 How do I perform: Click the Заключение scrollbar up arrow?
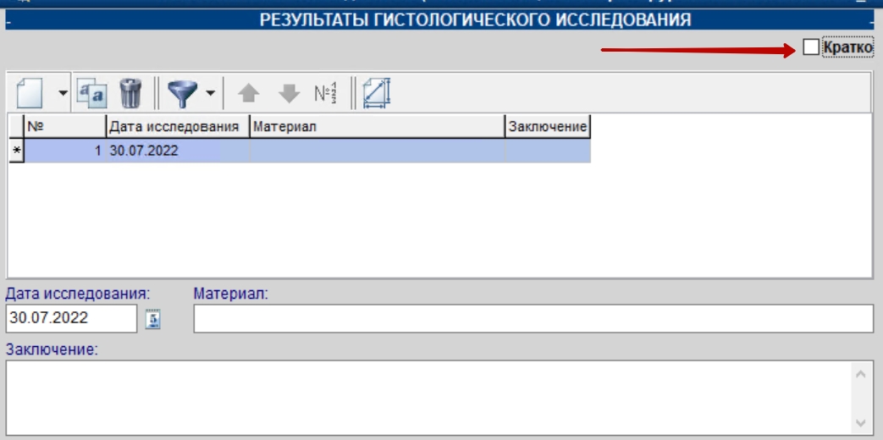[x=861, y=373]
